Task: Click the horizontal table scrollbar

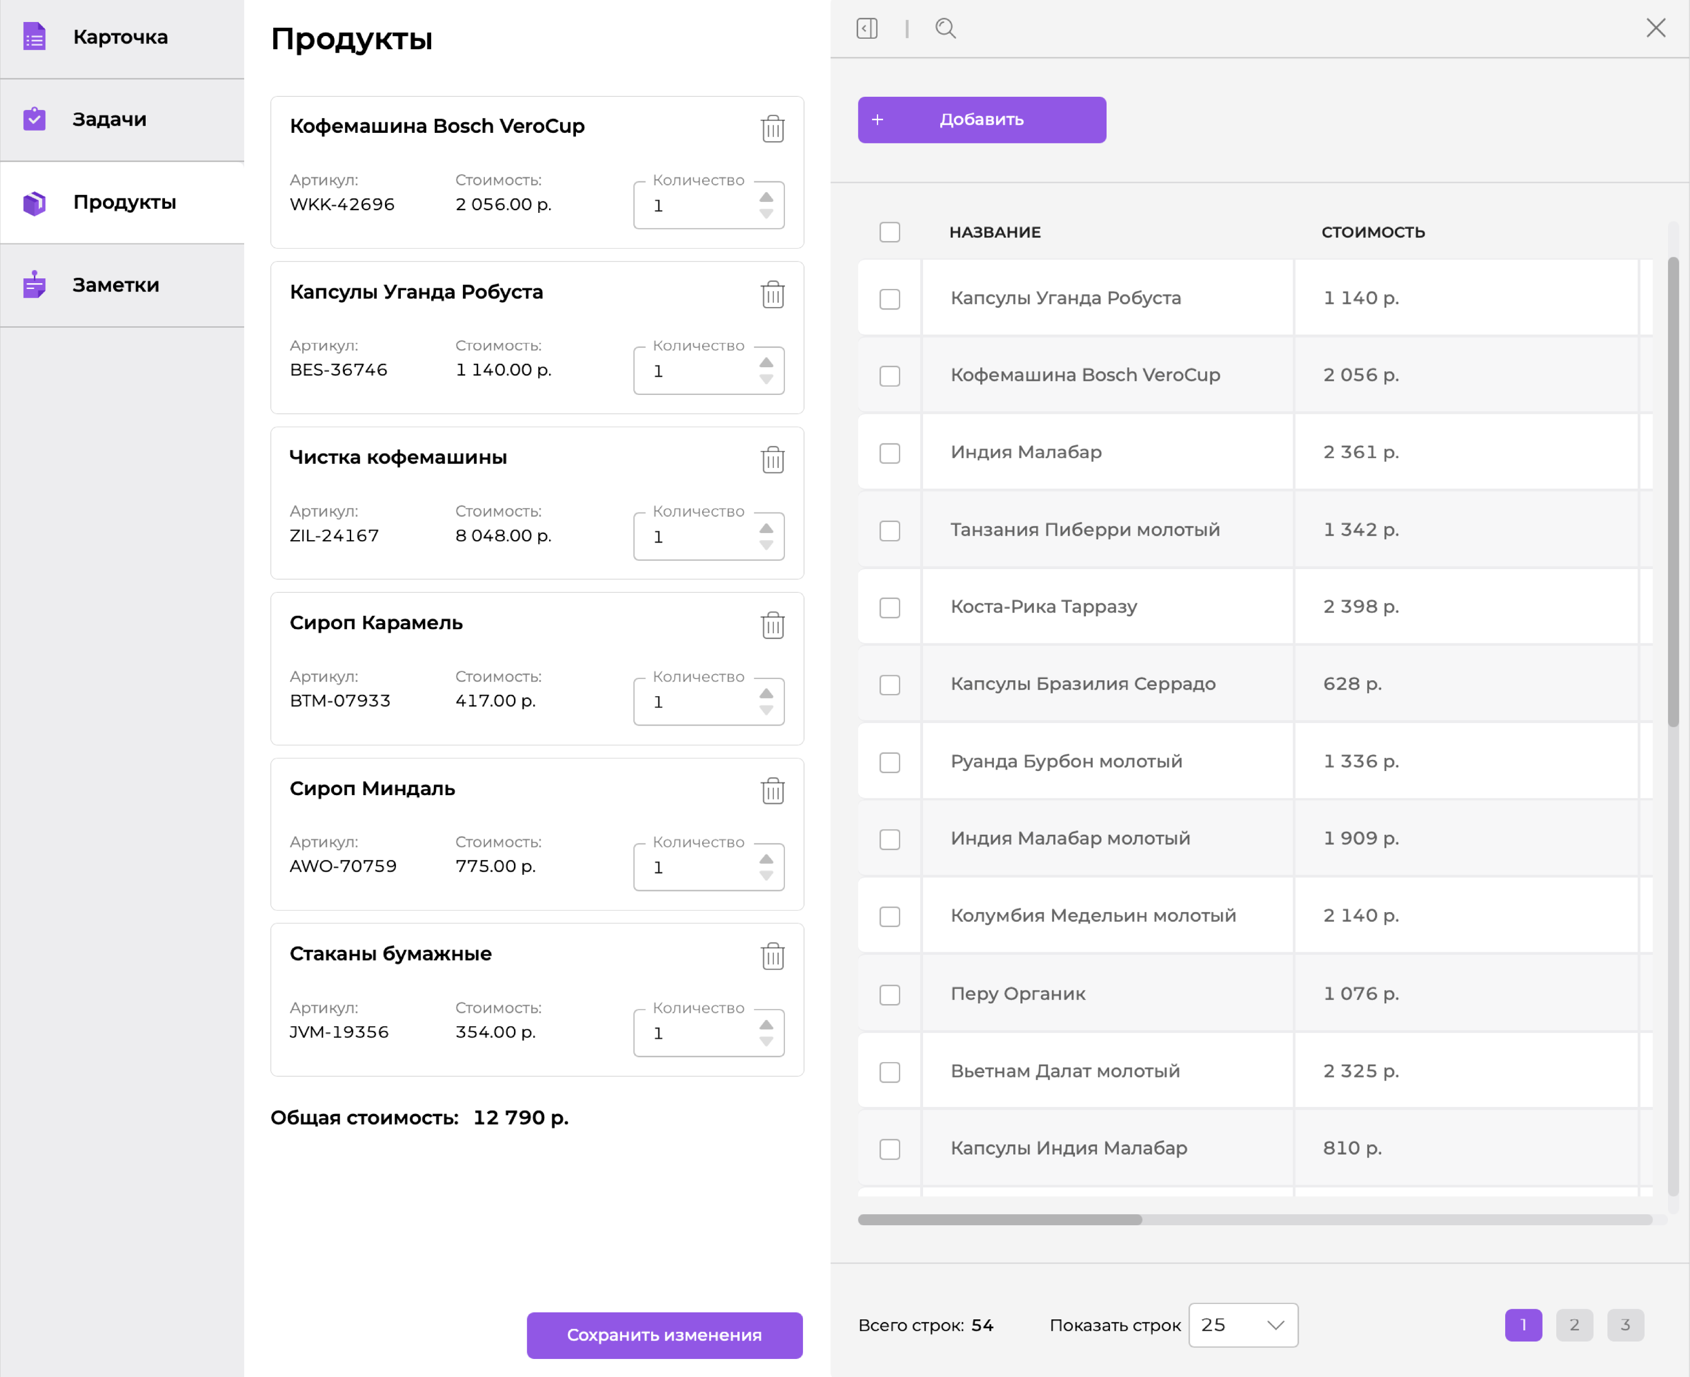Action: 1000,1219
